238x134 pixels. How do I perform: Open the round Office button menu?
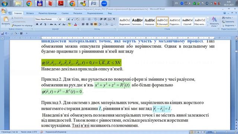click(x=4, y=11)
